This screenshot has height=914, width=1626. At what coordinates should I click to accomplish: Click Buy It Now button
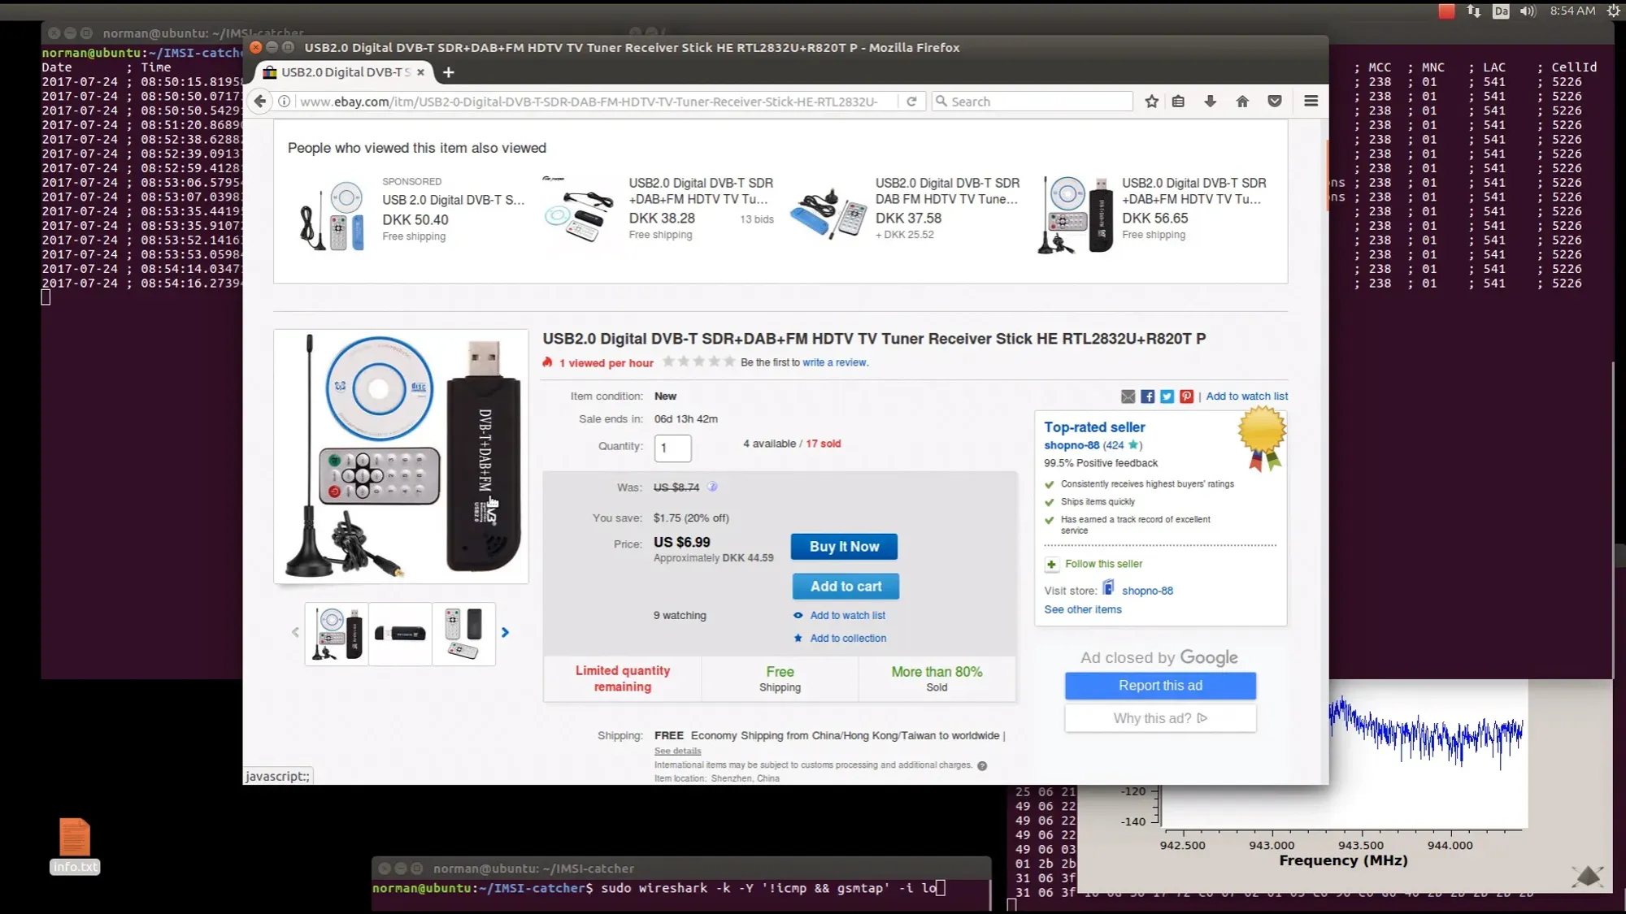coord(844,547)
